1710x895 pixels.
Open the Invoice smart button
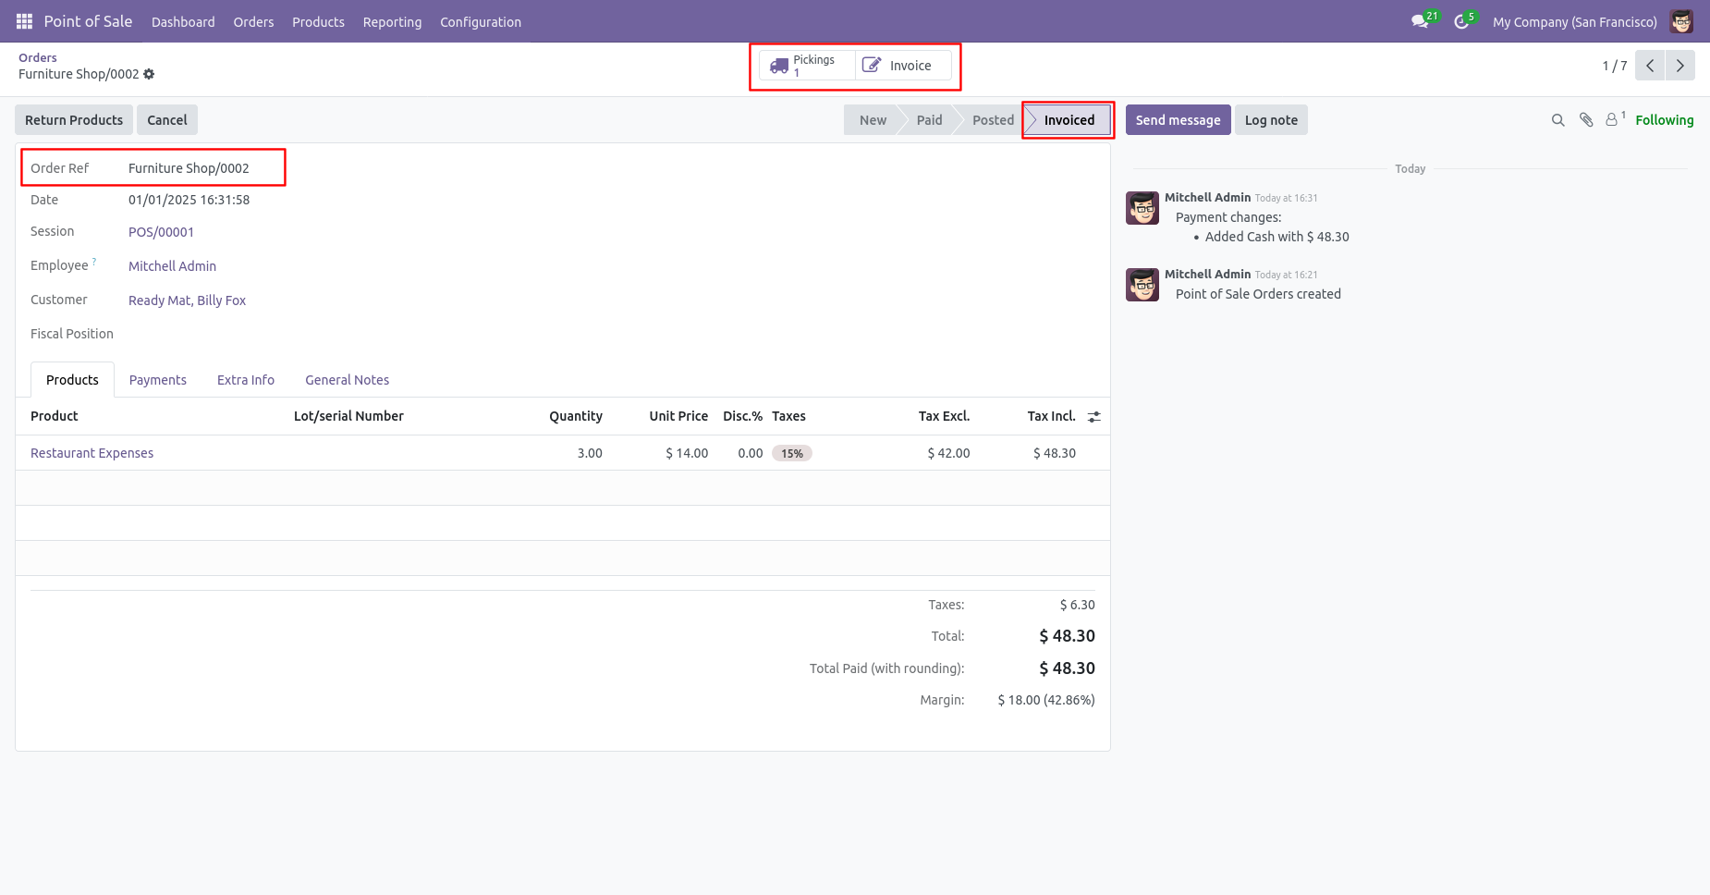[902, 66]
